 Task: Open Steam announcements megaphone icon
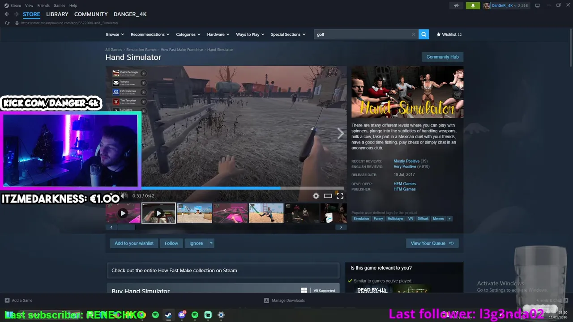pyautogui.click(x=456, y=5)
